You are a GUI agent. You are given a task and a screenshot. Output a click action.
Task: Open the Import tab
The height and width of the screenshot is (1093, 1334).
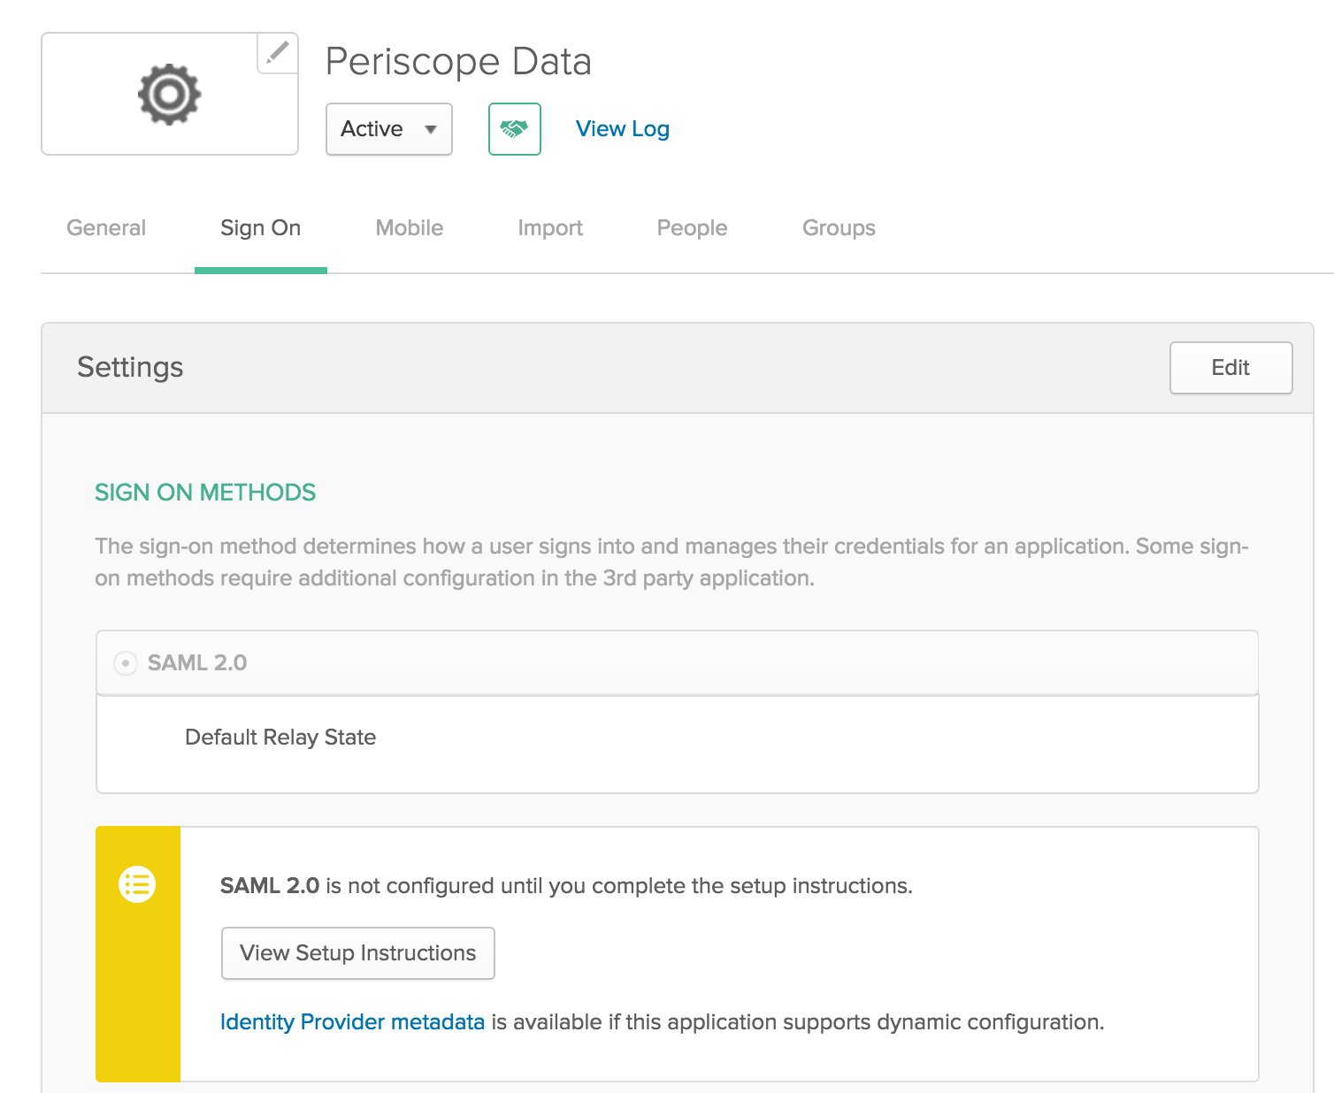[550, 228]
